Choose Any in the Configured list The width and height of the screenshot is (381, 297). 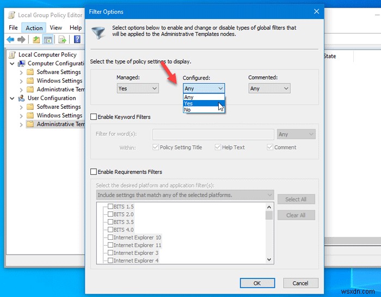point(204,97)
